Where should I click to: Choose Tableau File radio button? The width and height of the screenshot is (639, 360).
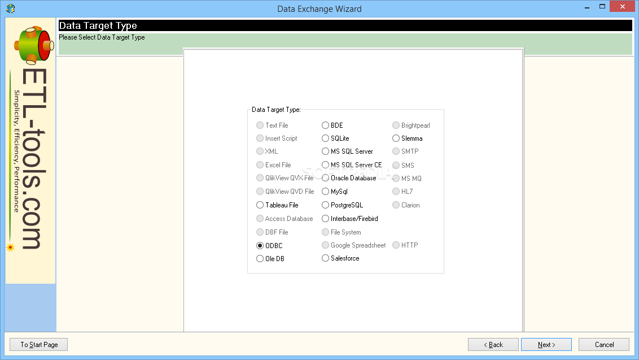pyautogui.click(x=277, y=205)
